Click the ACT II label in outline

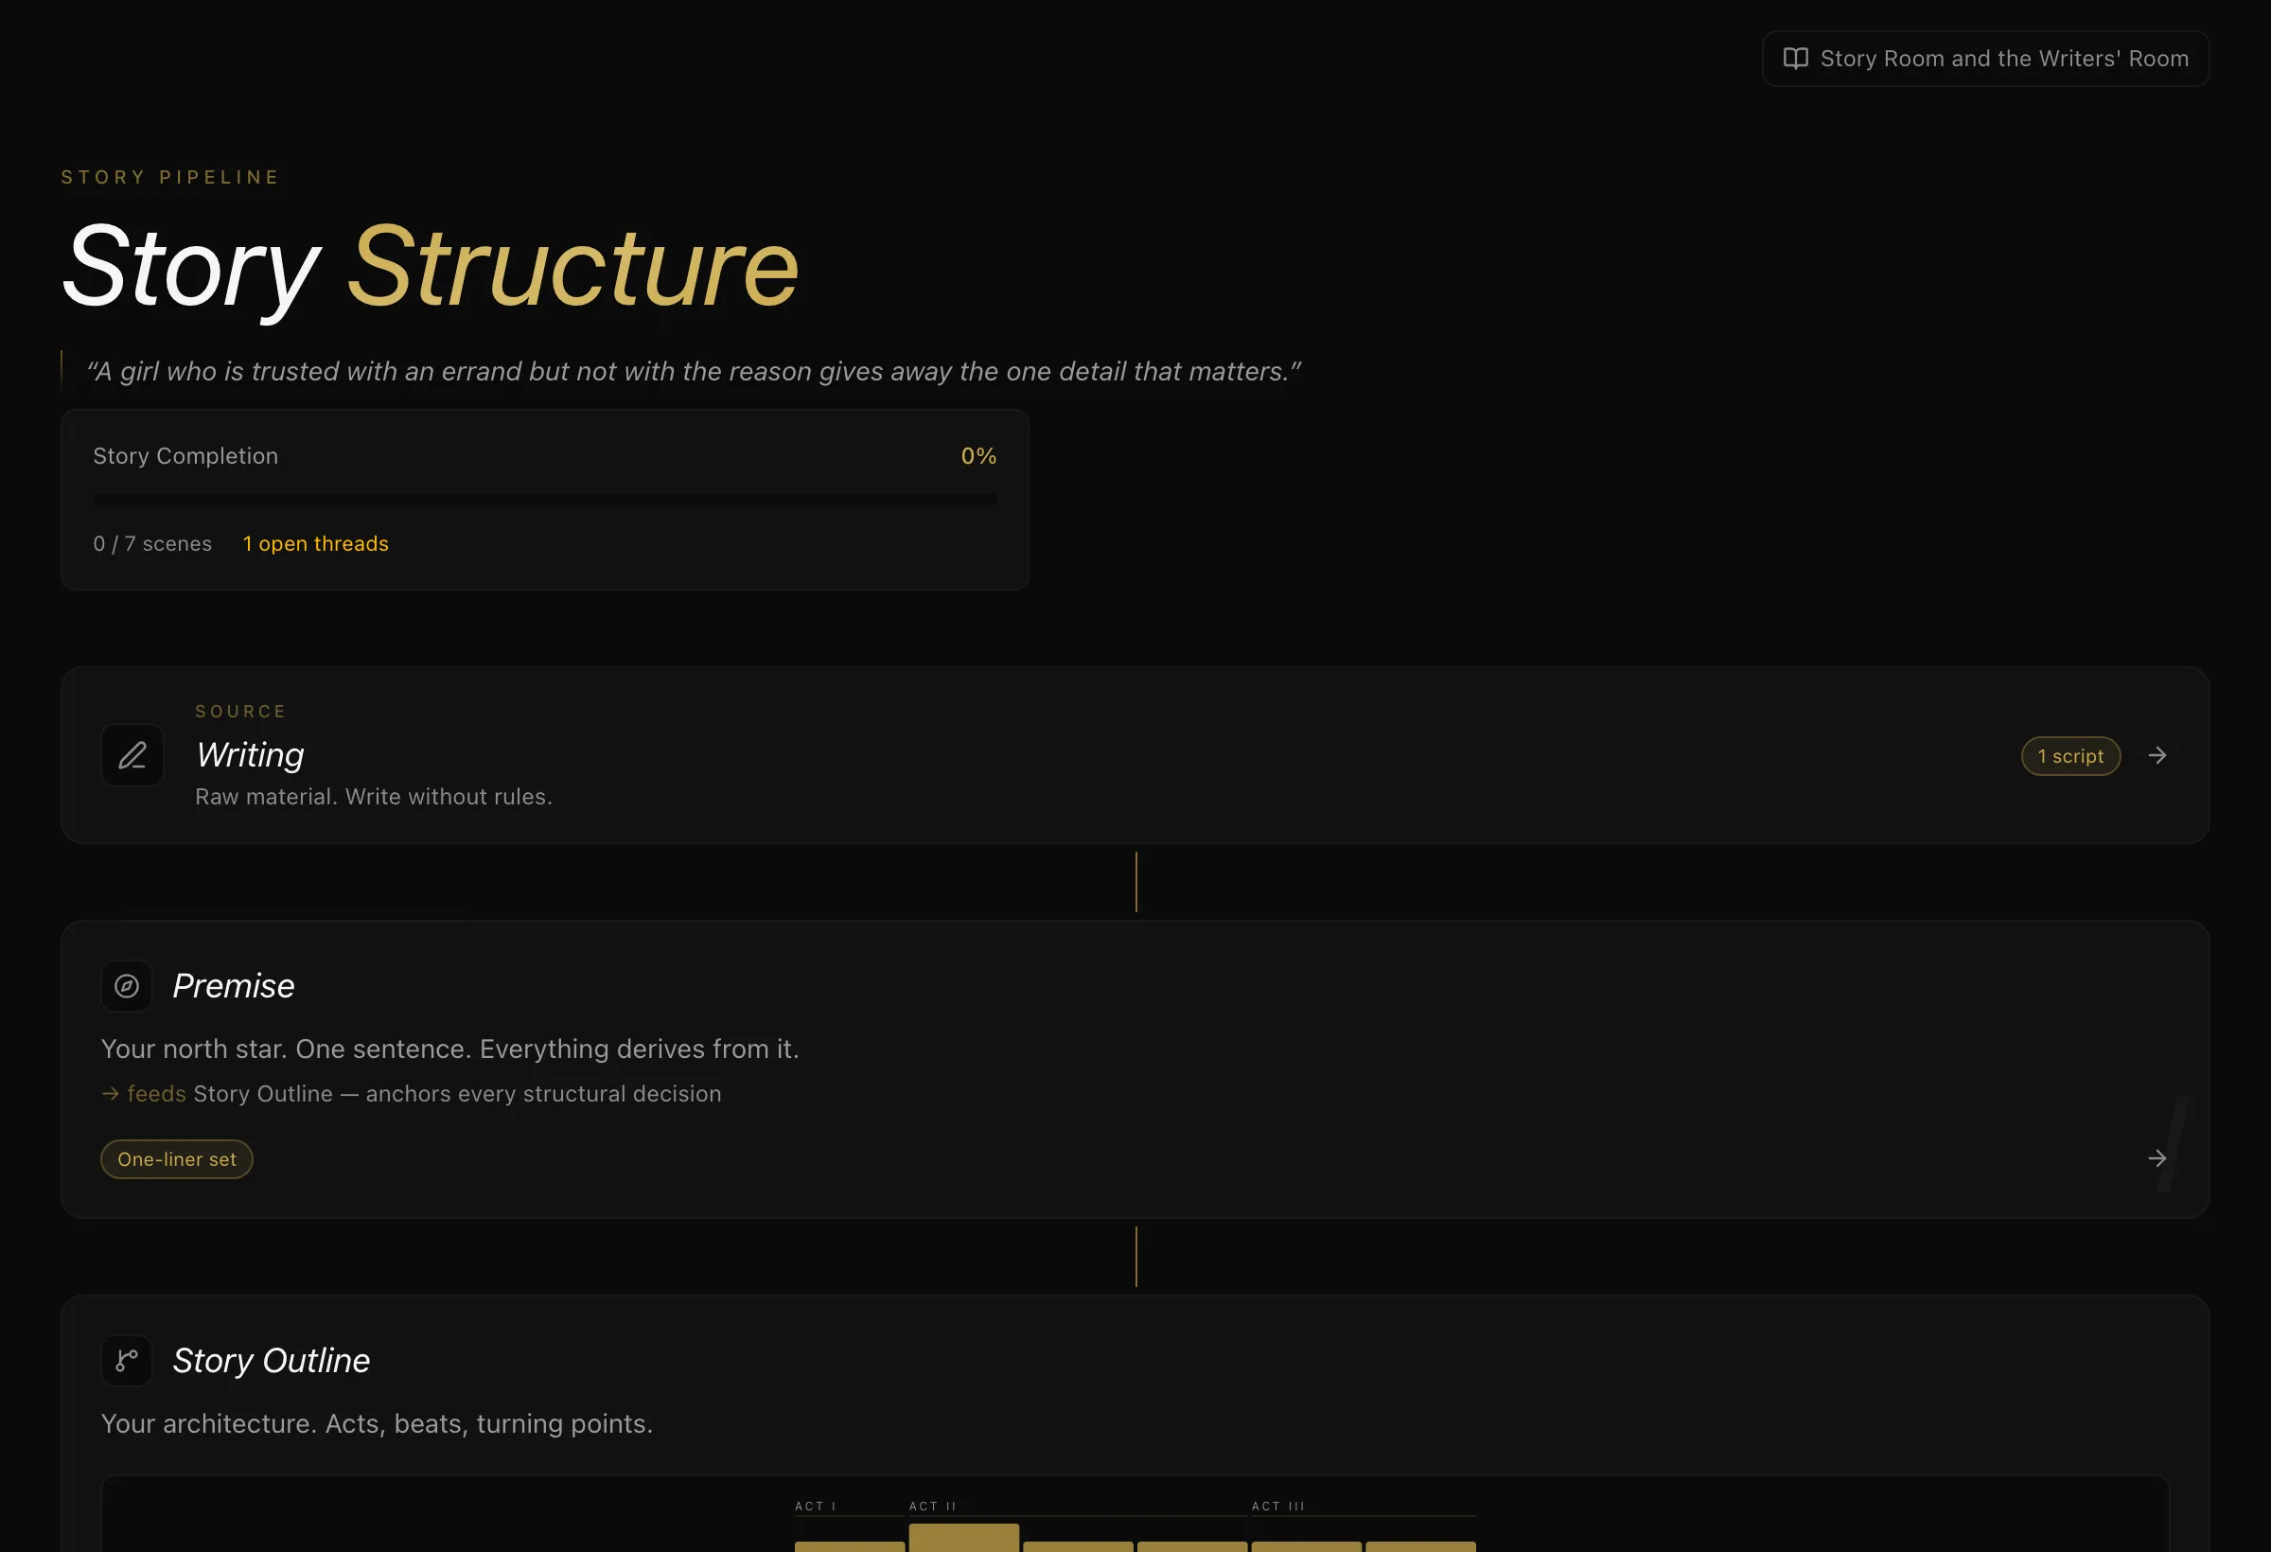pos(933,1506)
